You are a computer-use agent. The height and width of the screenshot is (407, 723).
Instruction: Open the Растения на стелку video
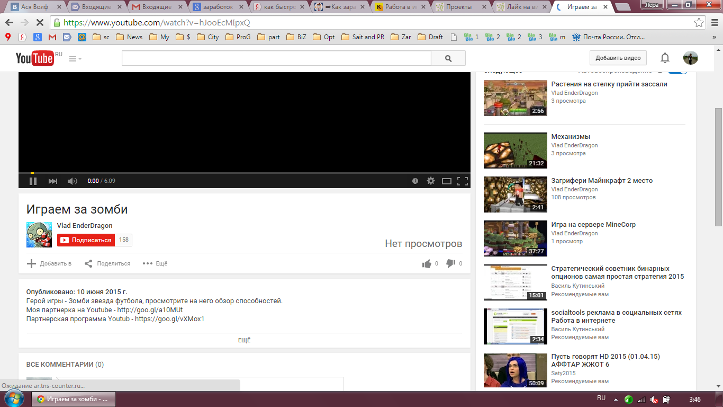coord(609,84)
